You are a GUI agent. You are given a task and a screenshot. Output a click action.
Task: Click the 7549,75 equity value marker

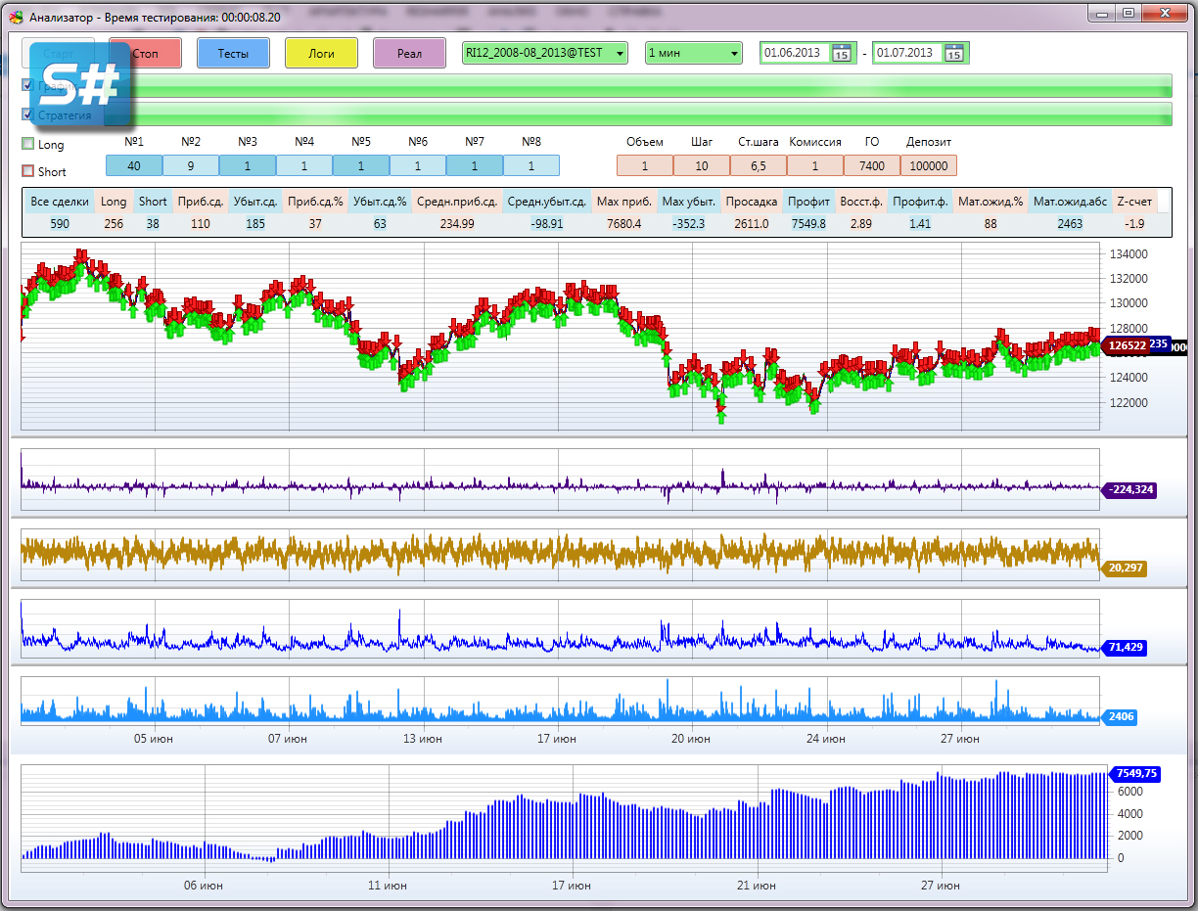click(1135, 773)
